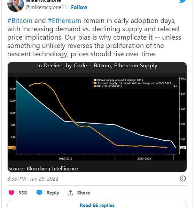Click the Reply label
This screenshot has height=208, width=195.
pos(53,193)
